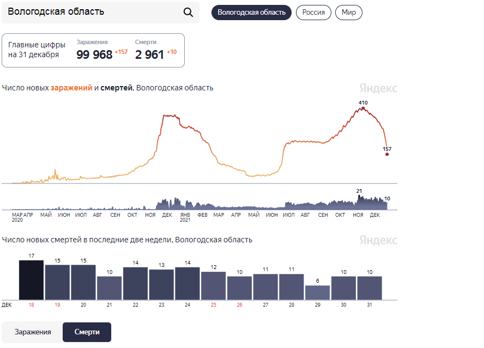The height and width of the screenshot is (348, 484).
Task: Click the search magnifier icon
Action: coord(188,13)
